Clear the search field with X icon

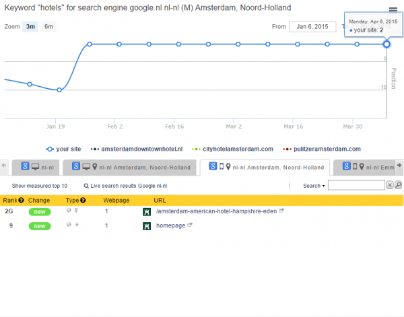389,185
